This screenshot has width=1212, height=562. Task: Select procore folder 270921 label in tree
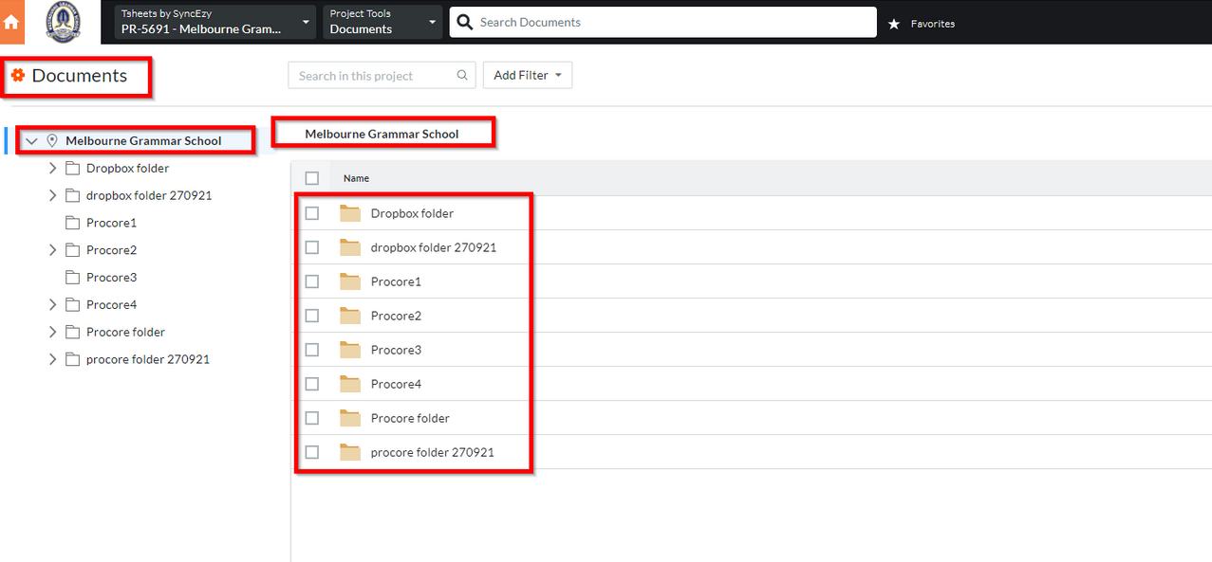[x=148, y=359]
